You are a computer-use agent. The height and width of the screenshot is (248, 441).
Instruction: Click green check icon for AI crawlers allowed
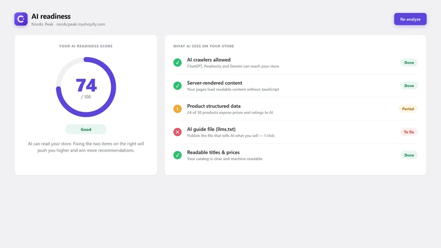(177, 62)
